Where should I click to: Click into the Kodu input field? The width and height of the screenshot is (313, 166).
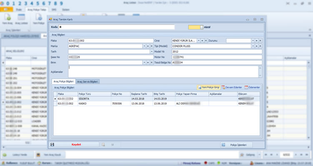[117, 27]
